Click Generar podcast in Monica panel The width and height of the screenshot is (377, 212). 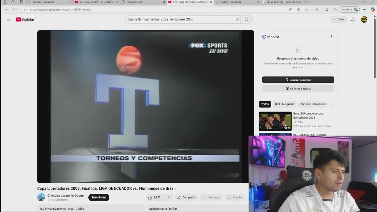(x=298, y=88)
